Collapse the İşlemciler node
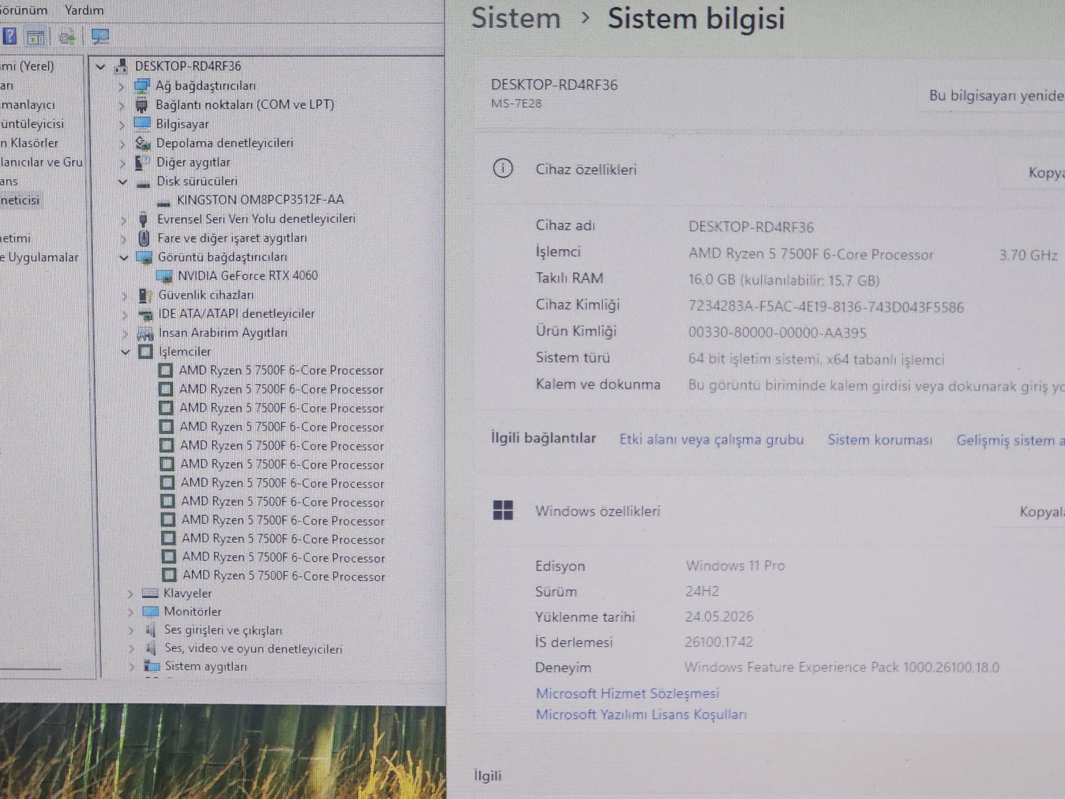This screenshot has height=799, width=1065. tap(125, 352)
